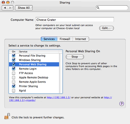Uncheck Windows Sharing service
The width and height of the screenshot is (130, 124).
click(x=14, y=60)
